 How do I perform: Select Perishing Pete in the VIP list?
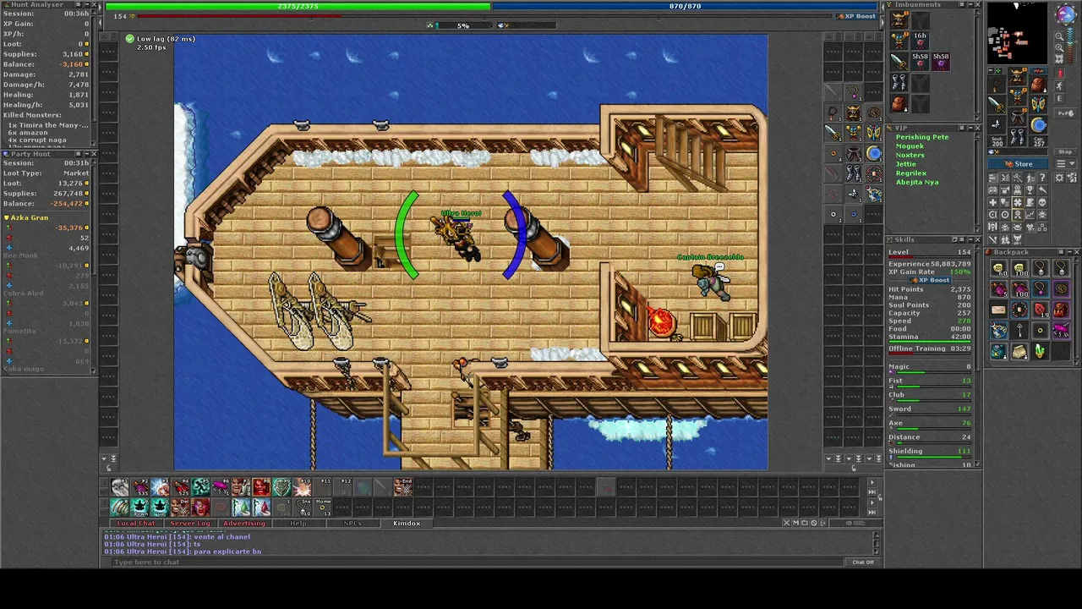tap(922, 137)
